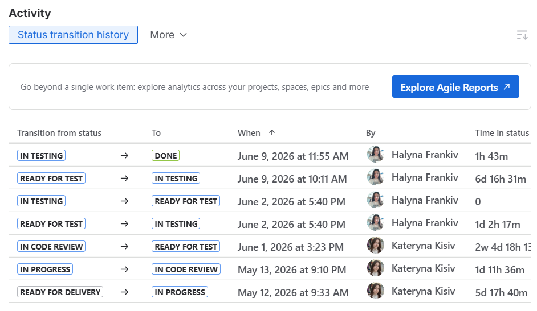
Task: Click the DONE status badge
Action: (166, 156)
